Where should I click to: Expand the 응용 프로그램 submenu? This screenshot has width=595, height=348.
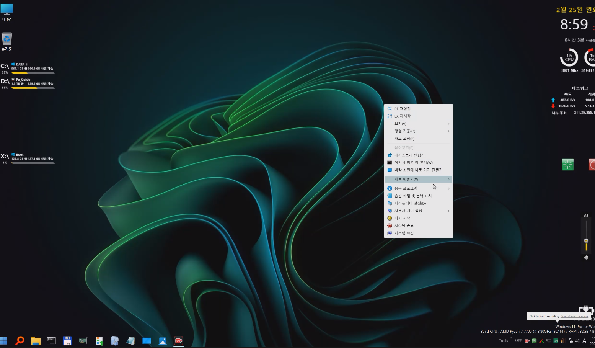pos(419,188)
